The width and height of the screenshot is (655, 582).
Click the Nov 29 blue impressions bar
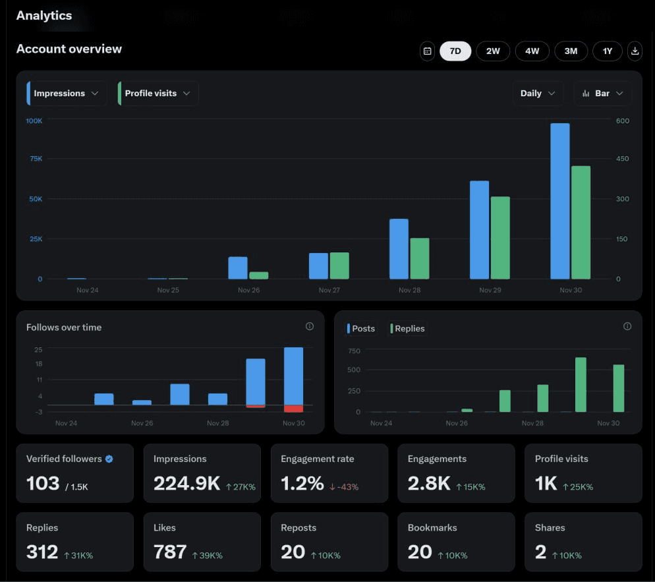(479, 230)
